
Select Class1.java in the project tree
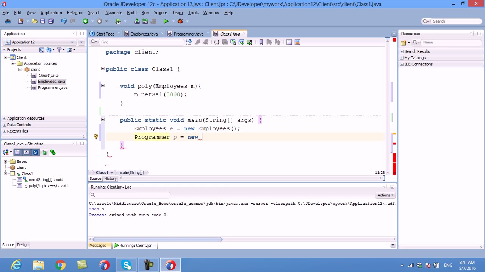[48, 76]
